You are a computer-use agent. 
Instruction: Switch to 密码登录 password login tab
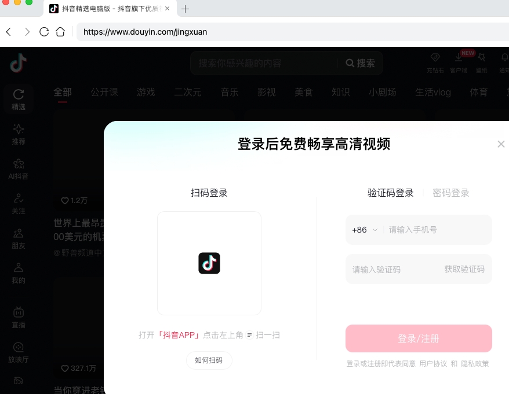point(451,193)
